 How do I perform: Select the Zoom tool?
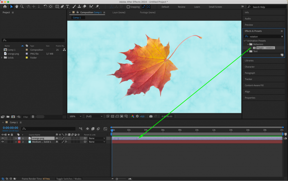[22, 7]
